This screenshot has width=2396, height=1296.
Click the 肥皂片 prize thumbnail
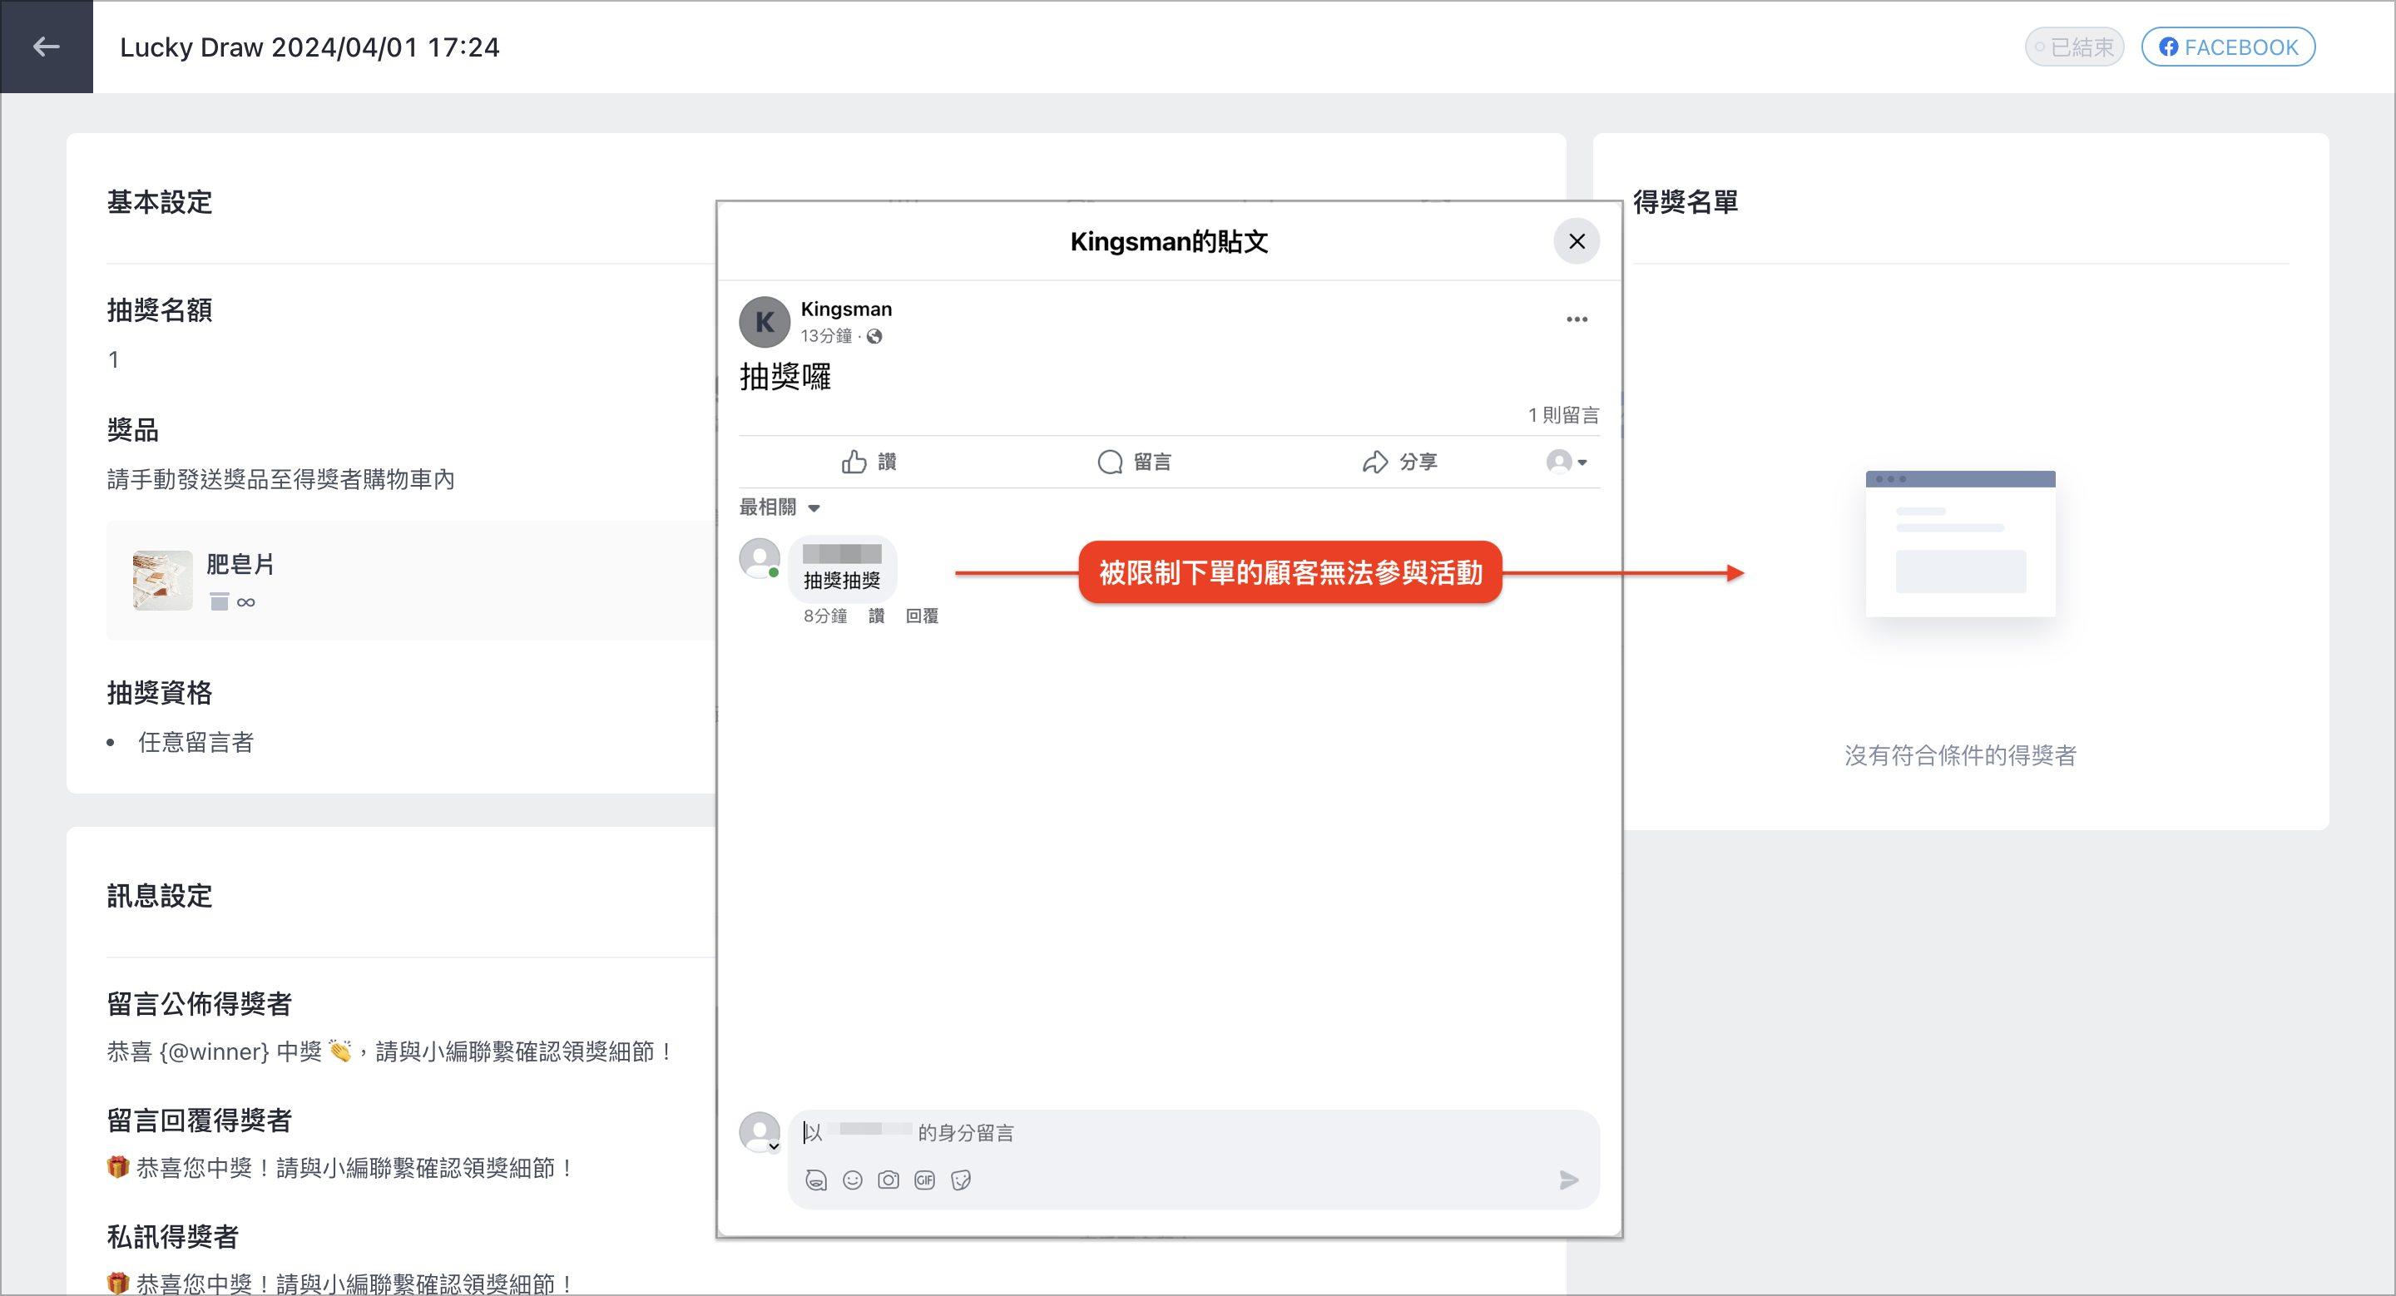point(162,580)
